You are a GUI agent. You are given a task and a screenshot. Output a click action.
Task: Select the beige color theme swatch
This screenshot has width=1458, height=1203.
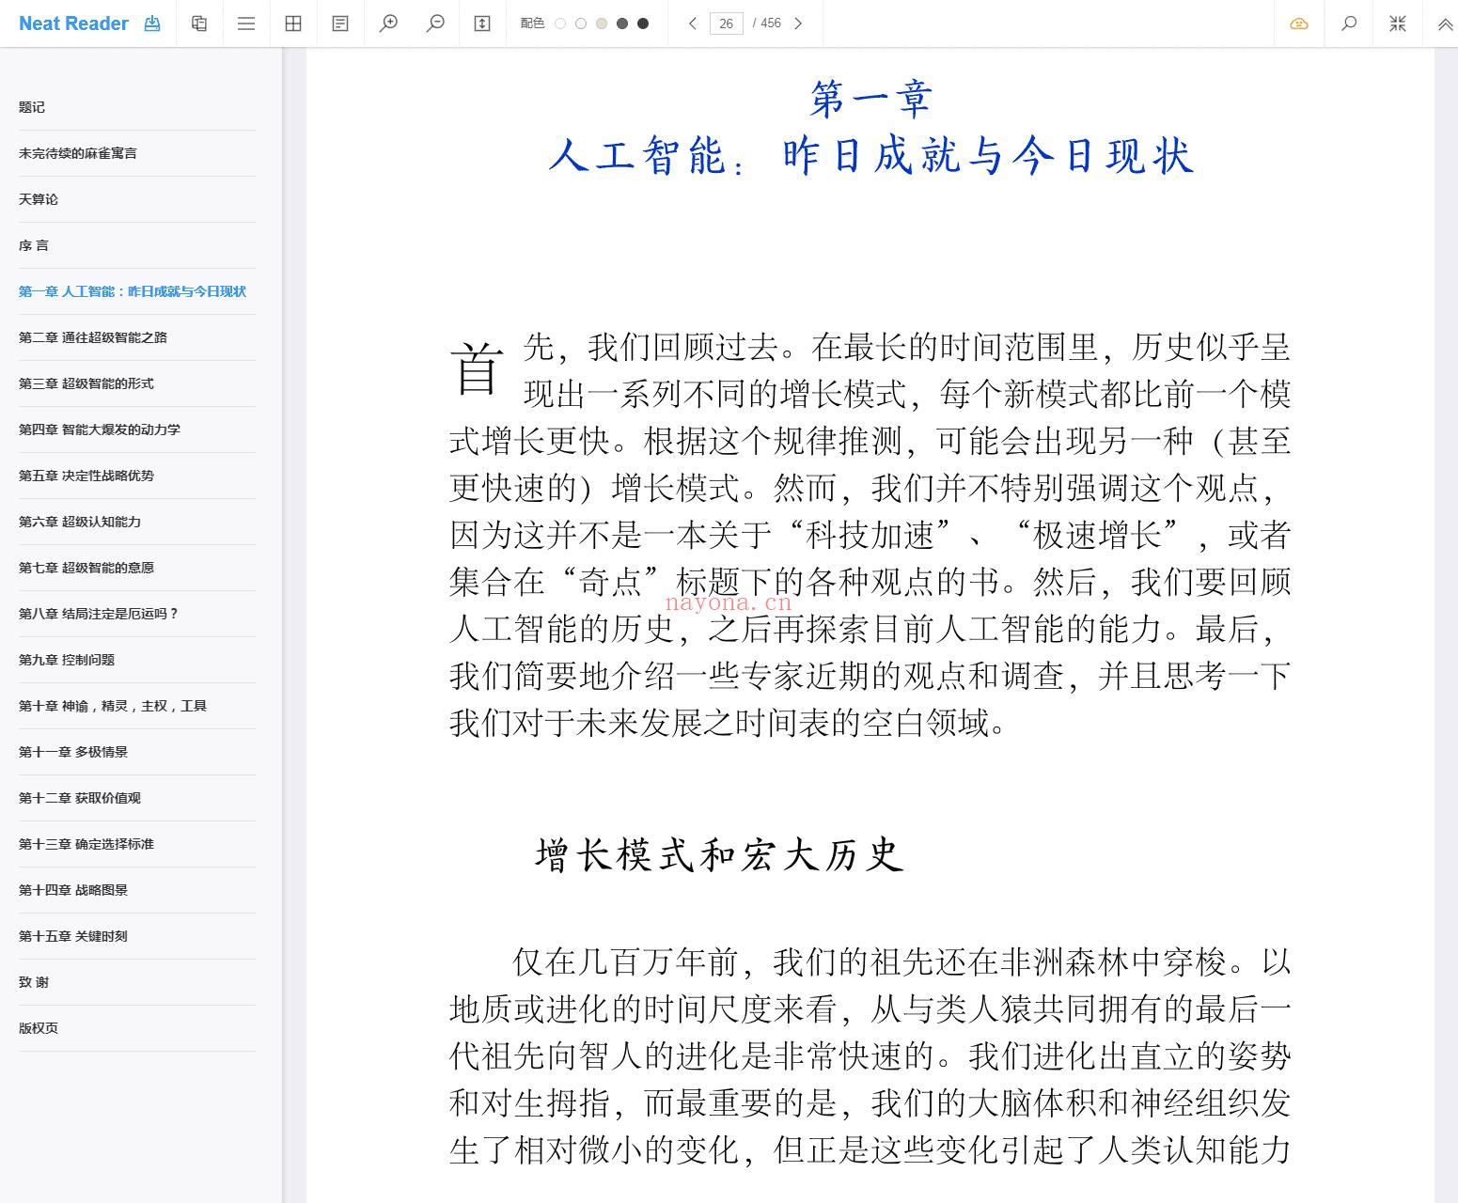(x=602, y=23)
